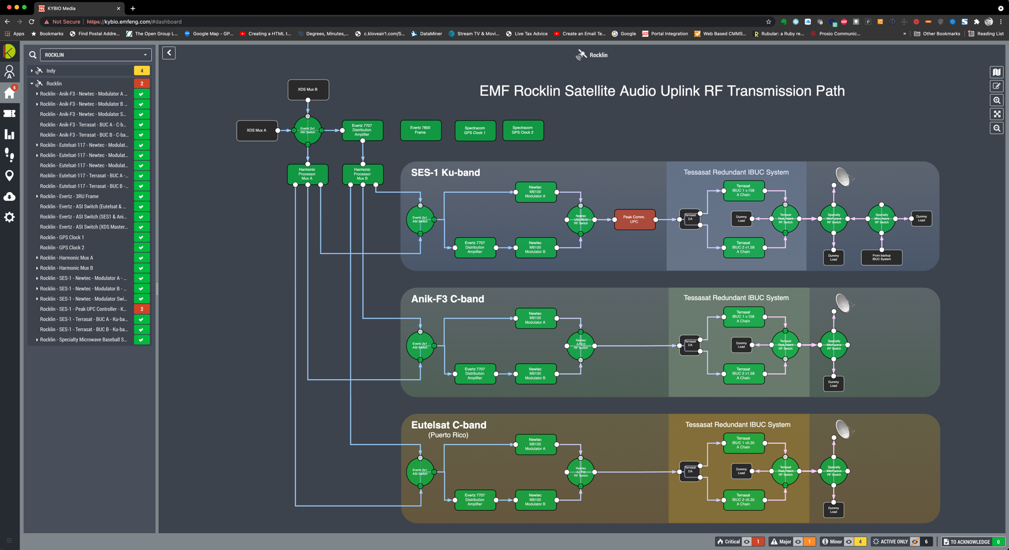Click the edit dashboard pencil icon
Screen dimensions: 1009x550
[x=997, y=86]
